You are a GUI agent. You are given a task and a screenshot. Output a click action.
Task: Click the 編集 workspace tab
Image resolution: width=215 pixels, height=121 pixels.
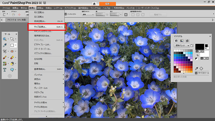pyautogui.click(x=108, y=4)
